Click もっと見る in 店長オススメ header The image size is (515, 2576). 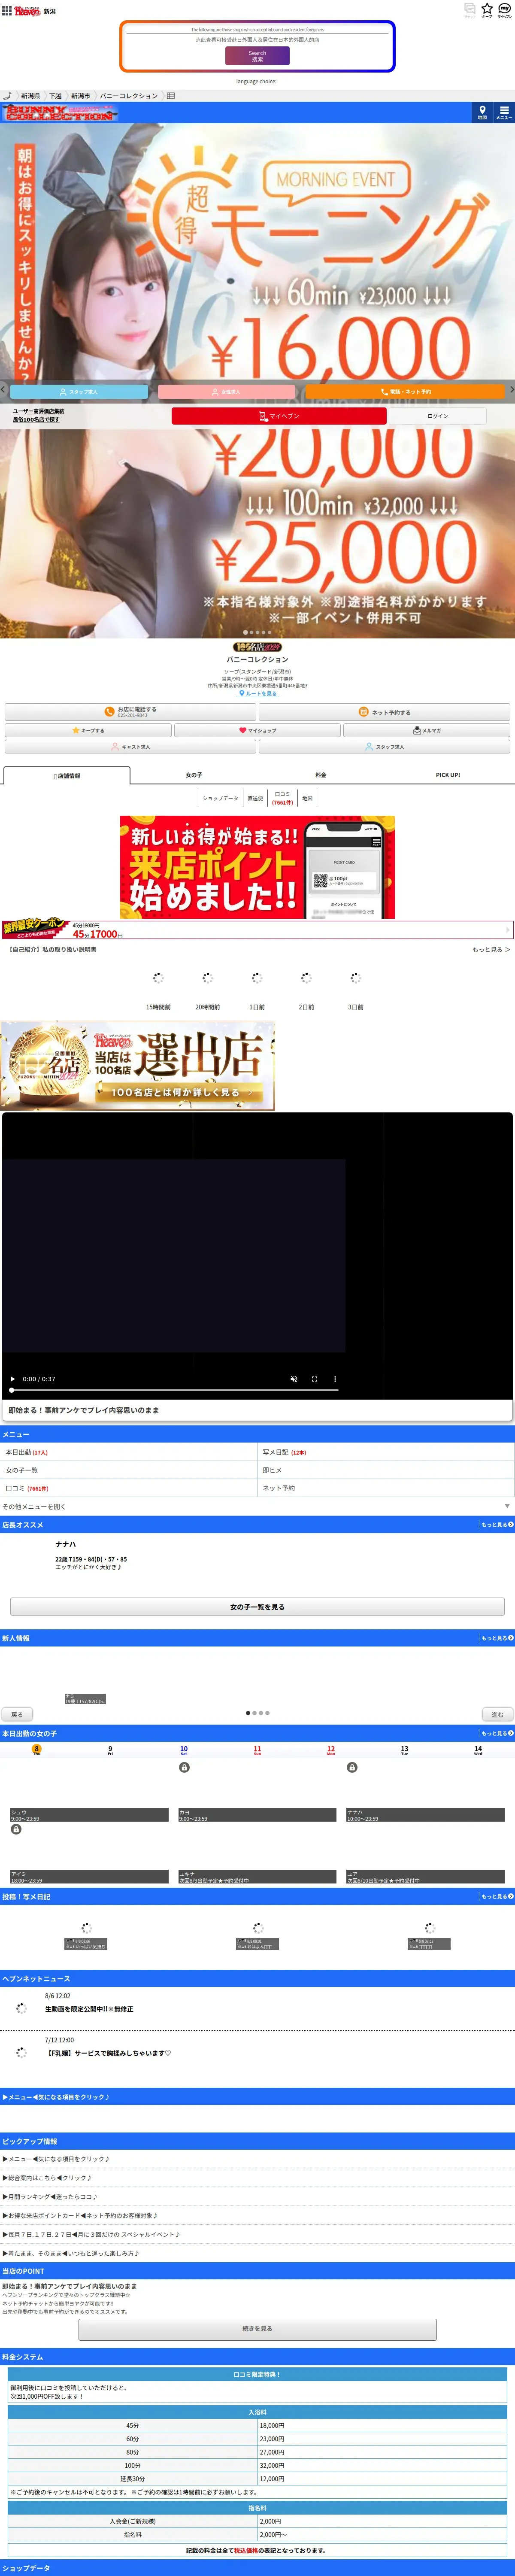click(x=497, y=1525)
